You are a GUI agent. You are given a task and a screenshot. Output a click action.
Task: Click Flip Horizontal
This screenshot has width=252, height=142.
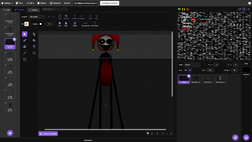[86, 24]
